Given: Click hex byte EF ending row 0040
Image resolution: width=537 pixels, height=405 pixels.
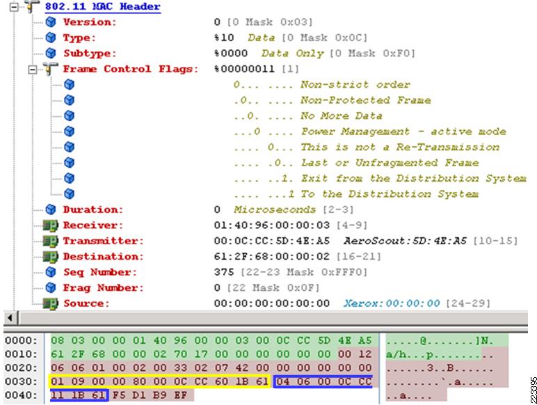Looking at the screenshot, I should [180, 395].
